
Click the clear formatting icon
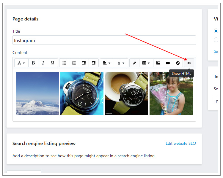[178, 63]
